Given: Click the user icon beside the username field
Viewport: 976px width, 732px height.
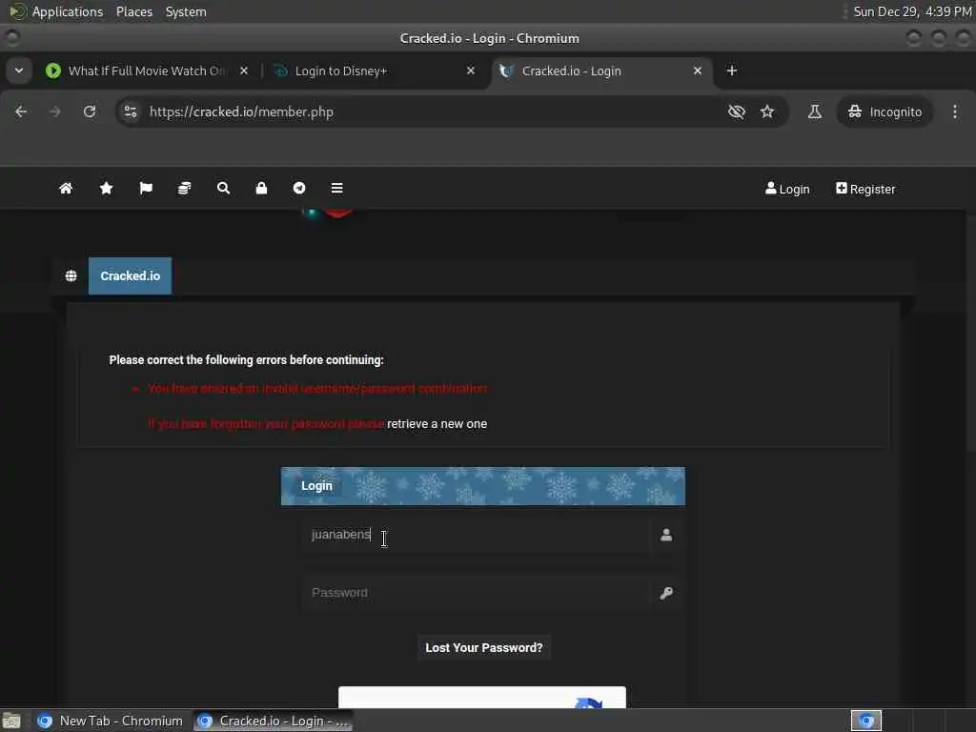Looking at the screenshot, I should pyautogui.click(x=666, y=535).
